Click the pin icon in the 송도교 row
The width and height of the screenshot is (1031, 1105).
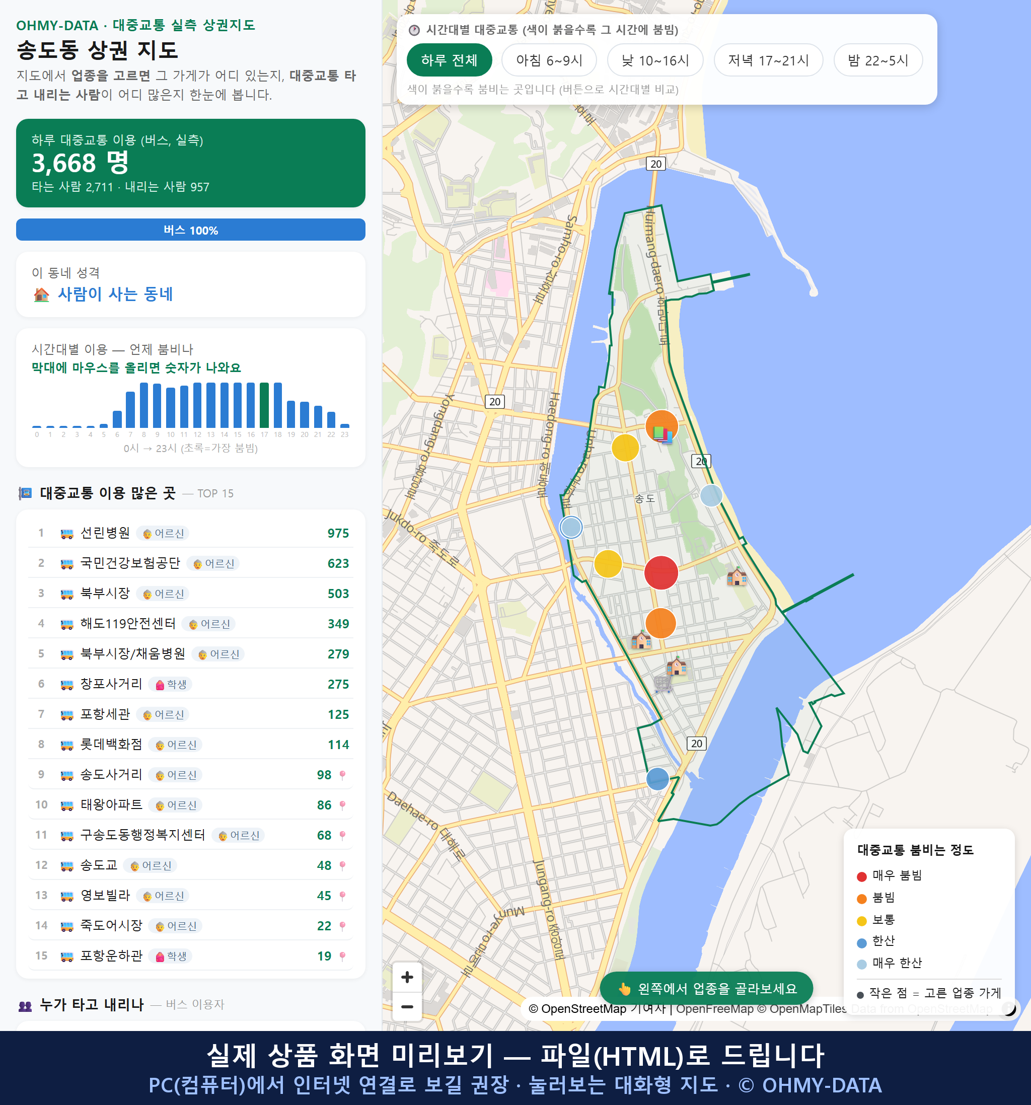point(342,865)
